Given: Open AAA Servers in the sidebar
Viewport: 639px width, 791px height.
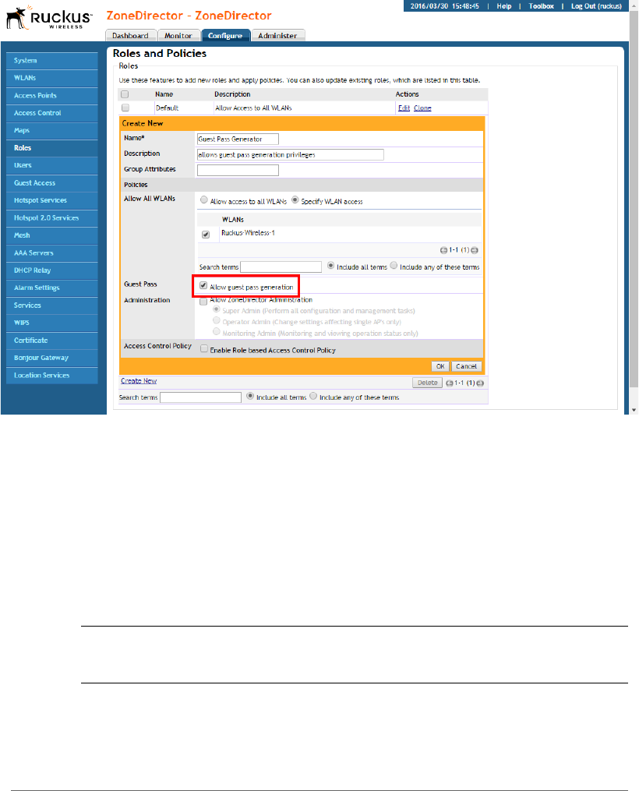Looking at the screenshot, I should (52, 253).
